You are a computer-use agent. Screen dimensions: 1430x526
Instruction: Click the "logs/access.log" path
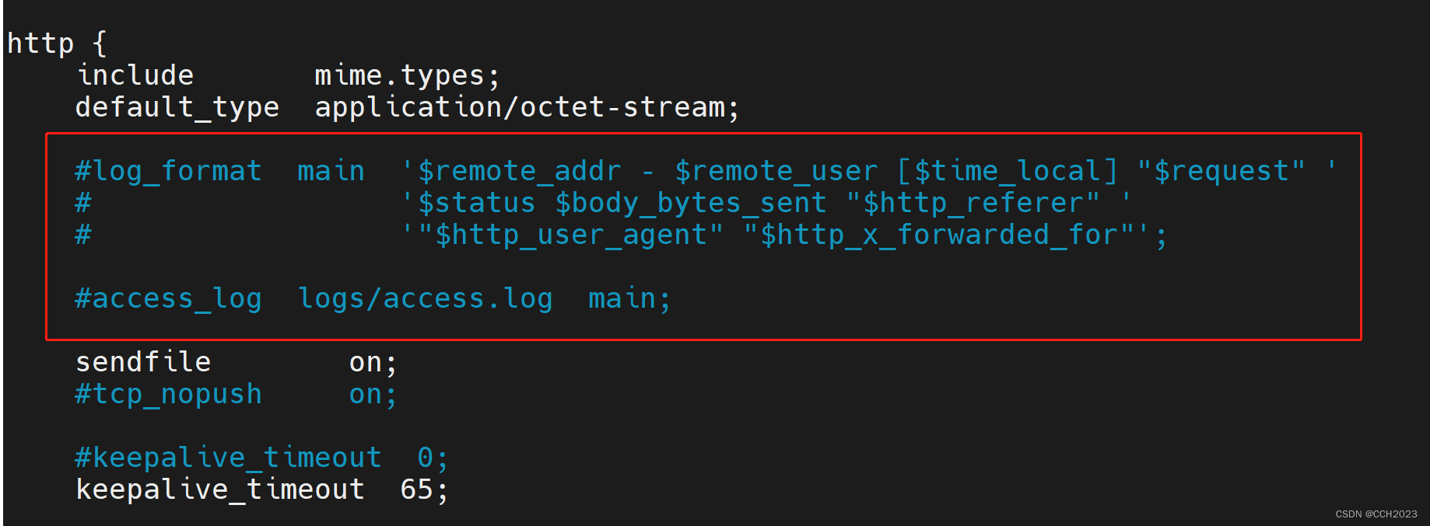(426, 298)
